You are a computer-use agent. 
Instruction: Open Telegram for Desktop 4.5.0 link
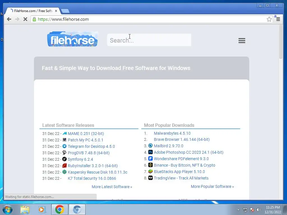[91, 146]
